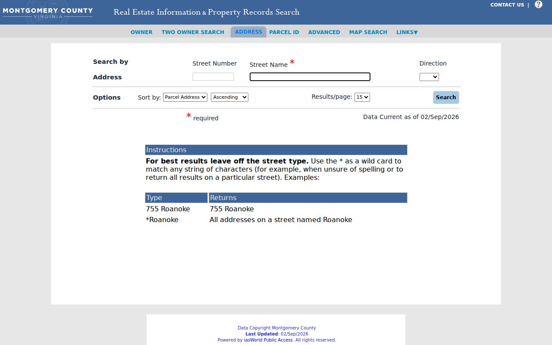This screenshot has width=552, height=345.
Task: Click the '755 Roanoke' example in Type column
Action: point(168,209)
